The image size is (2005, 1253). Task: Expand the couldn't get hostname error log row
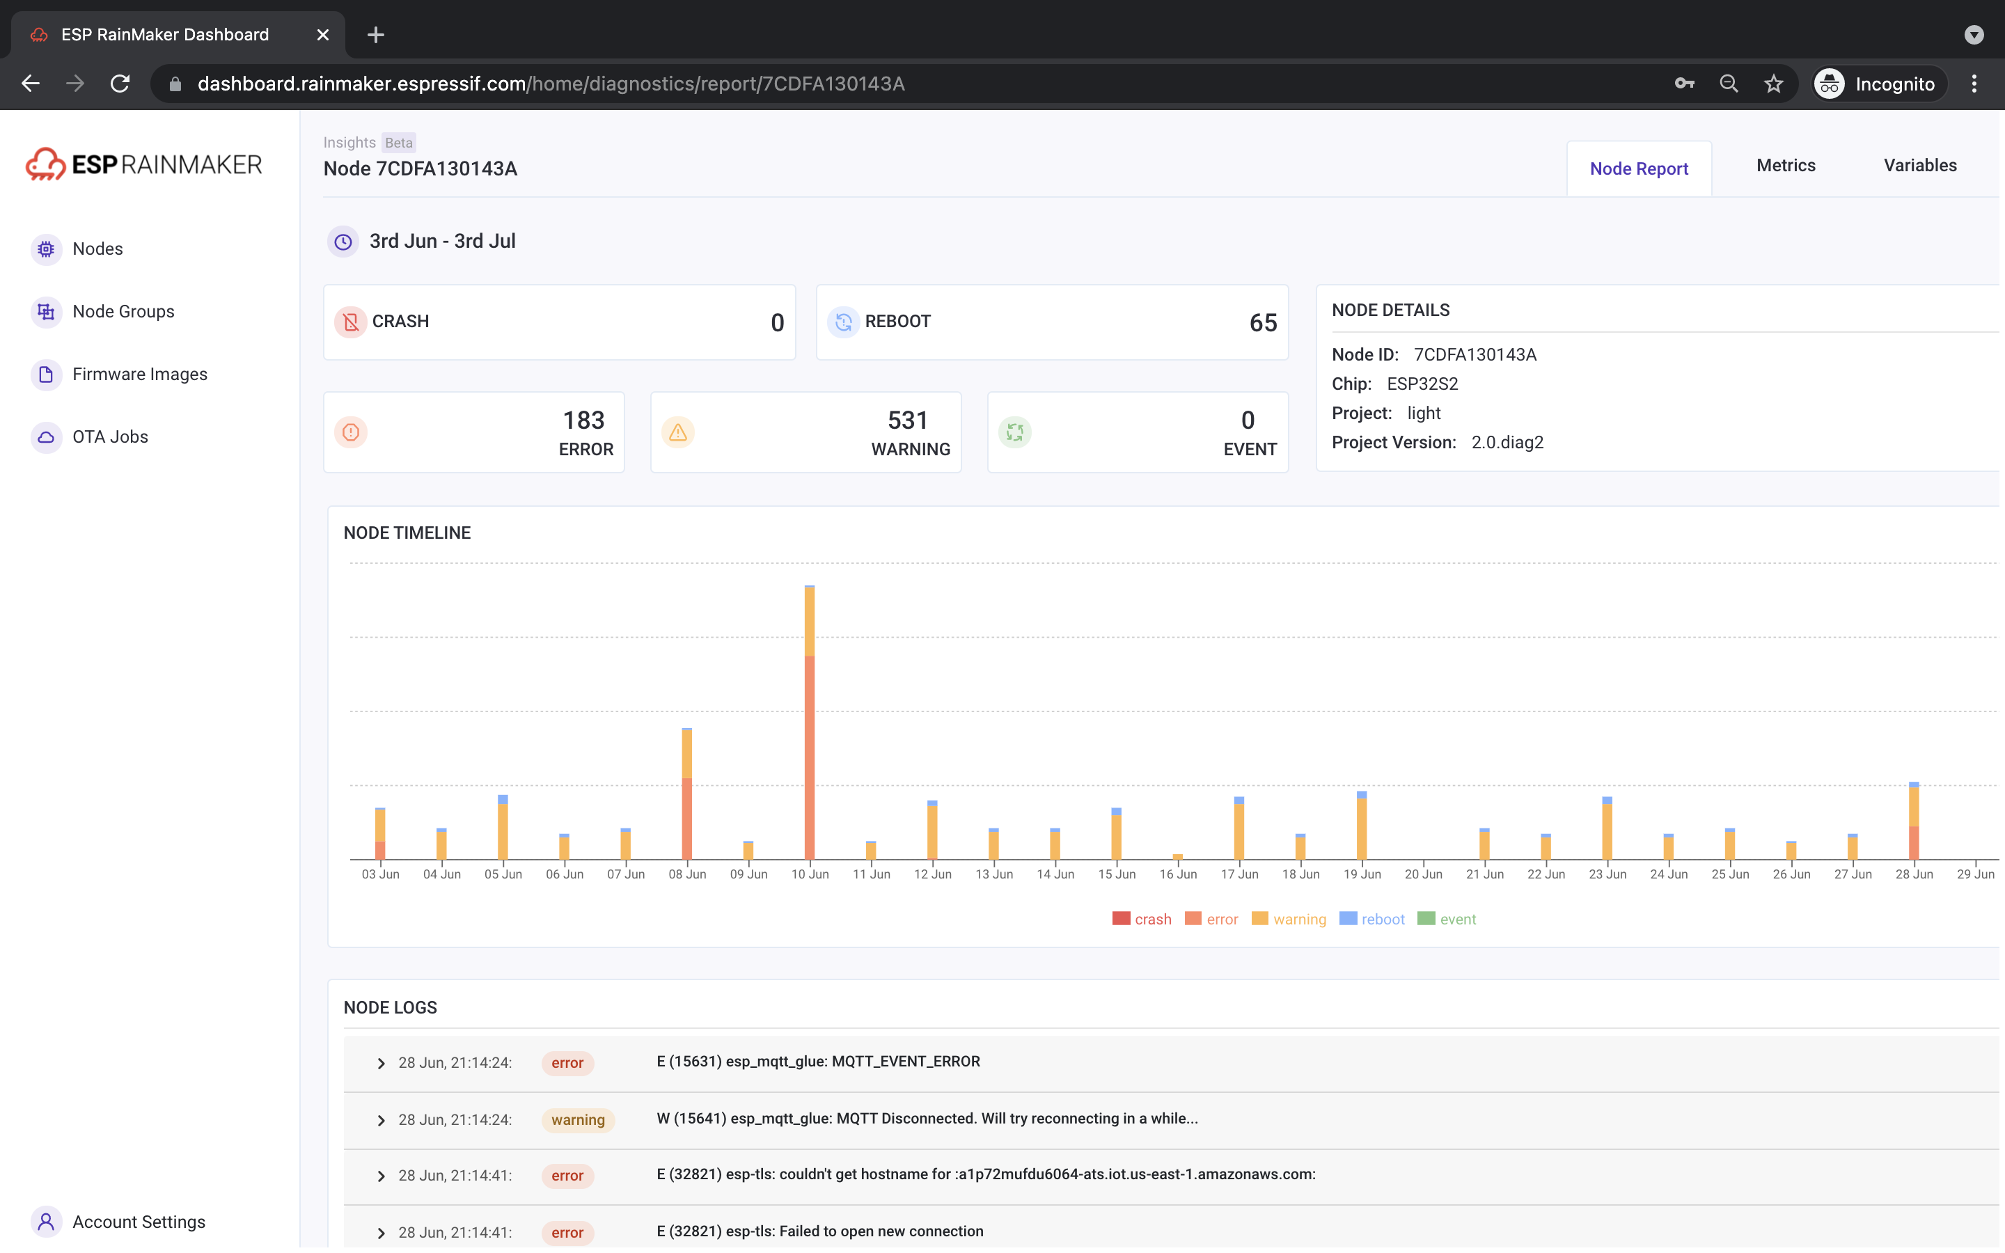coord(381,1175)
